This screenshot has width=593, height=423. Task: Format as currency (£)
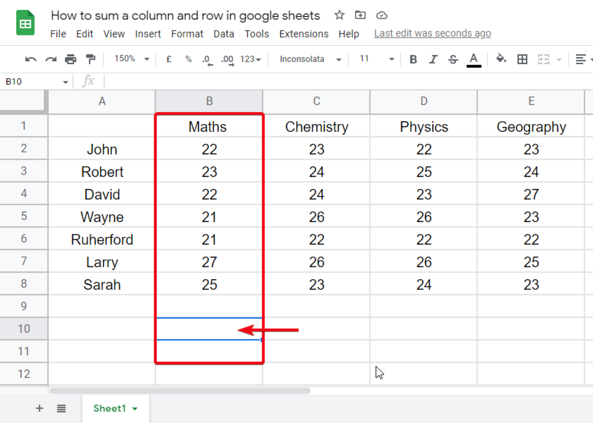pos(169,59)
